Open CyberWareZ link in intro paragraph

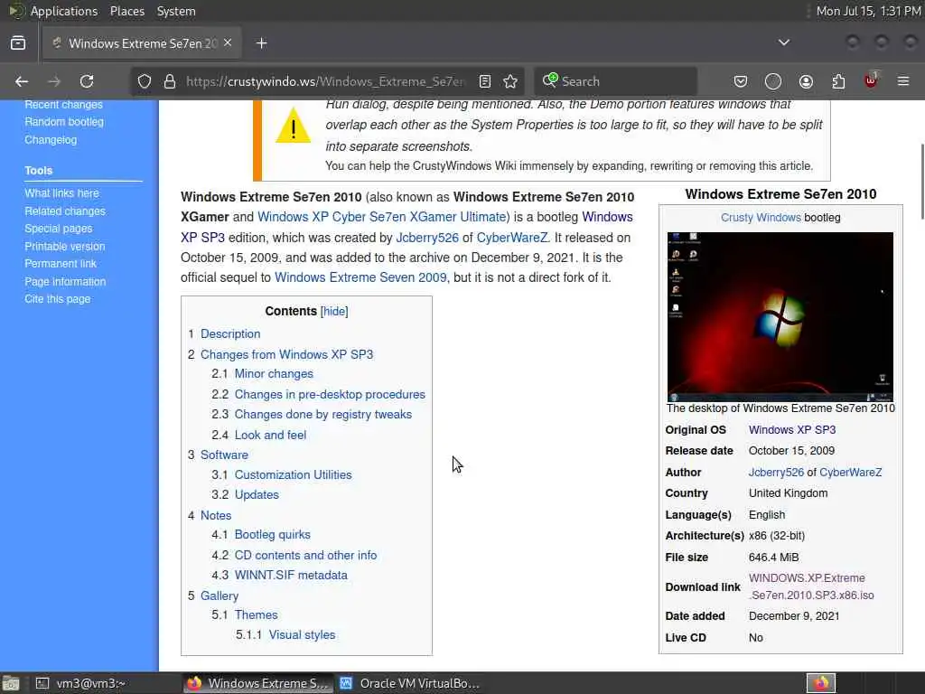coord(512,238)
